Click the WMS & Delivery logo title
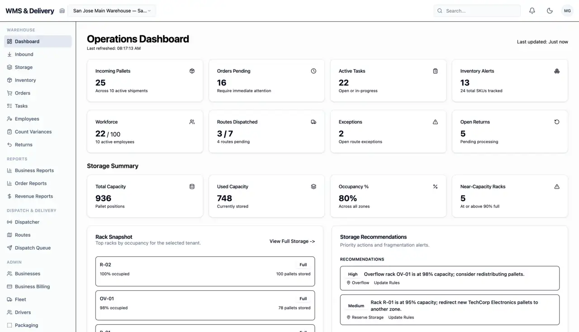The width and height of the screenshot is (579, 332). (30, 11)
